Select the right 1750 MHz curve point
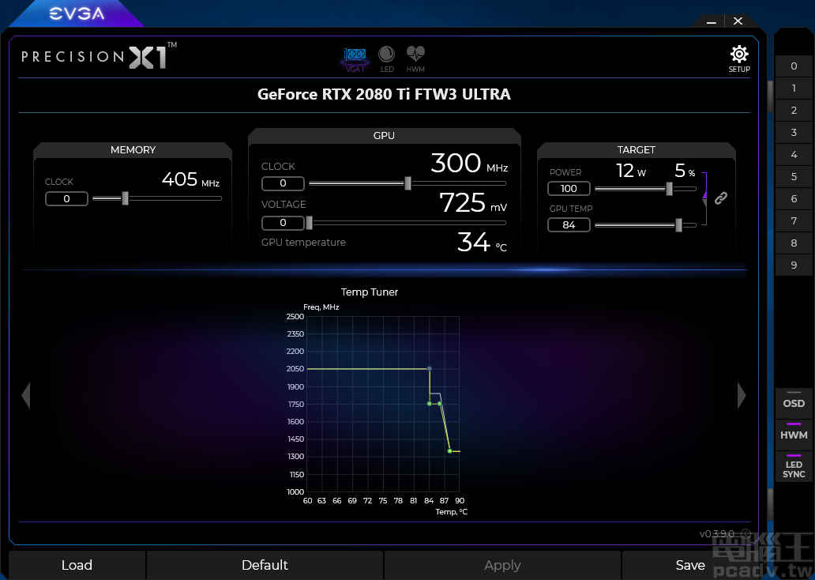The image size is (815, 580). click(x=440, y=404)
